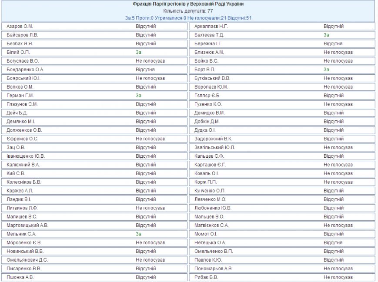
Task: Click 'Не голосував' beside Єфремов О.С.
Action: [x=150, y=139]
